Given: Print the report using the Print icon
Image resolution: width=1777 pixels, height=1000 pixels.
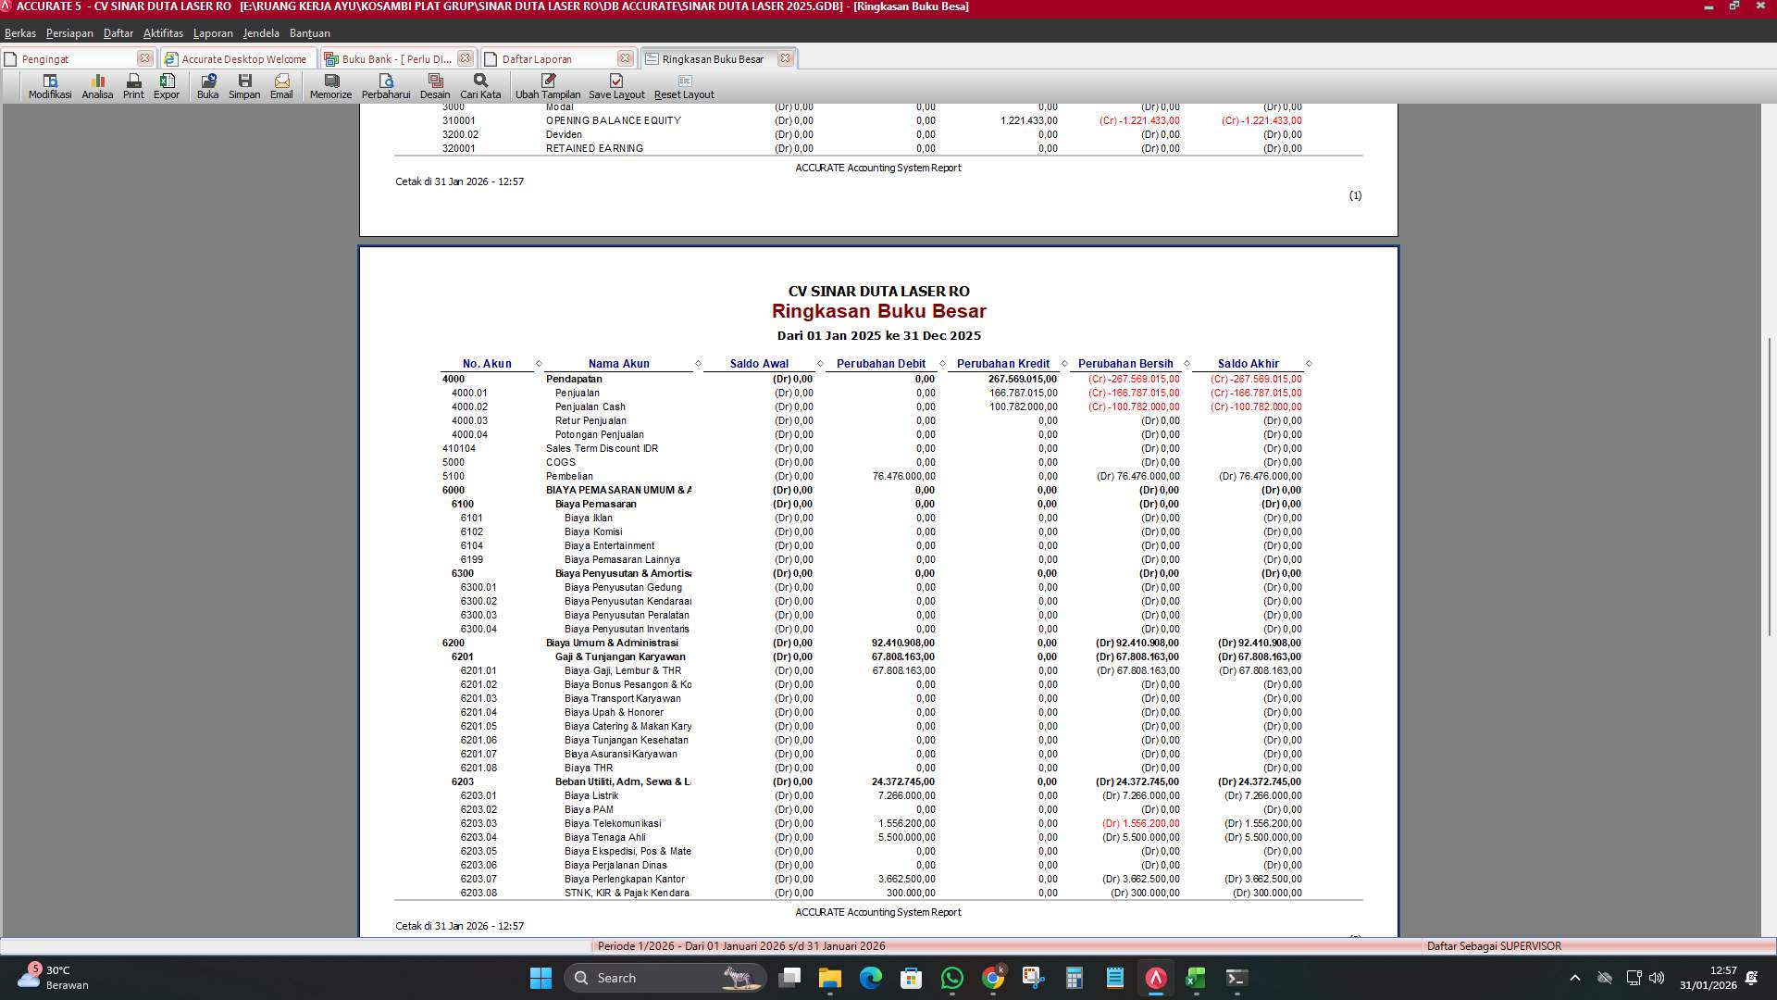Looking at the screenshot, I should tap(132, 86).
